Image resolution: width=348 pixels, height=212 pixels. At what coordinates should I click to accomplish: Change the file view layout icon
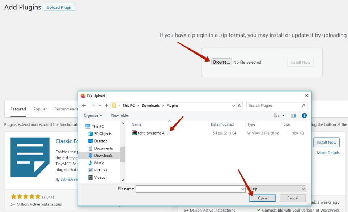(277, 115)
